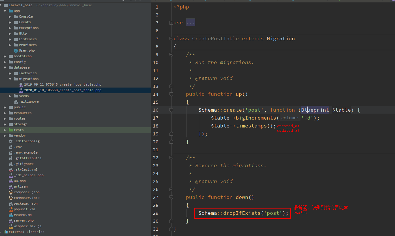The width and height of the screenshot is (395, 236).
Task: Toggle fold marker at up() function
Action: (171, 94)
